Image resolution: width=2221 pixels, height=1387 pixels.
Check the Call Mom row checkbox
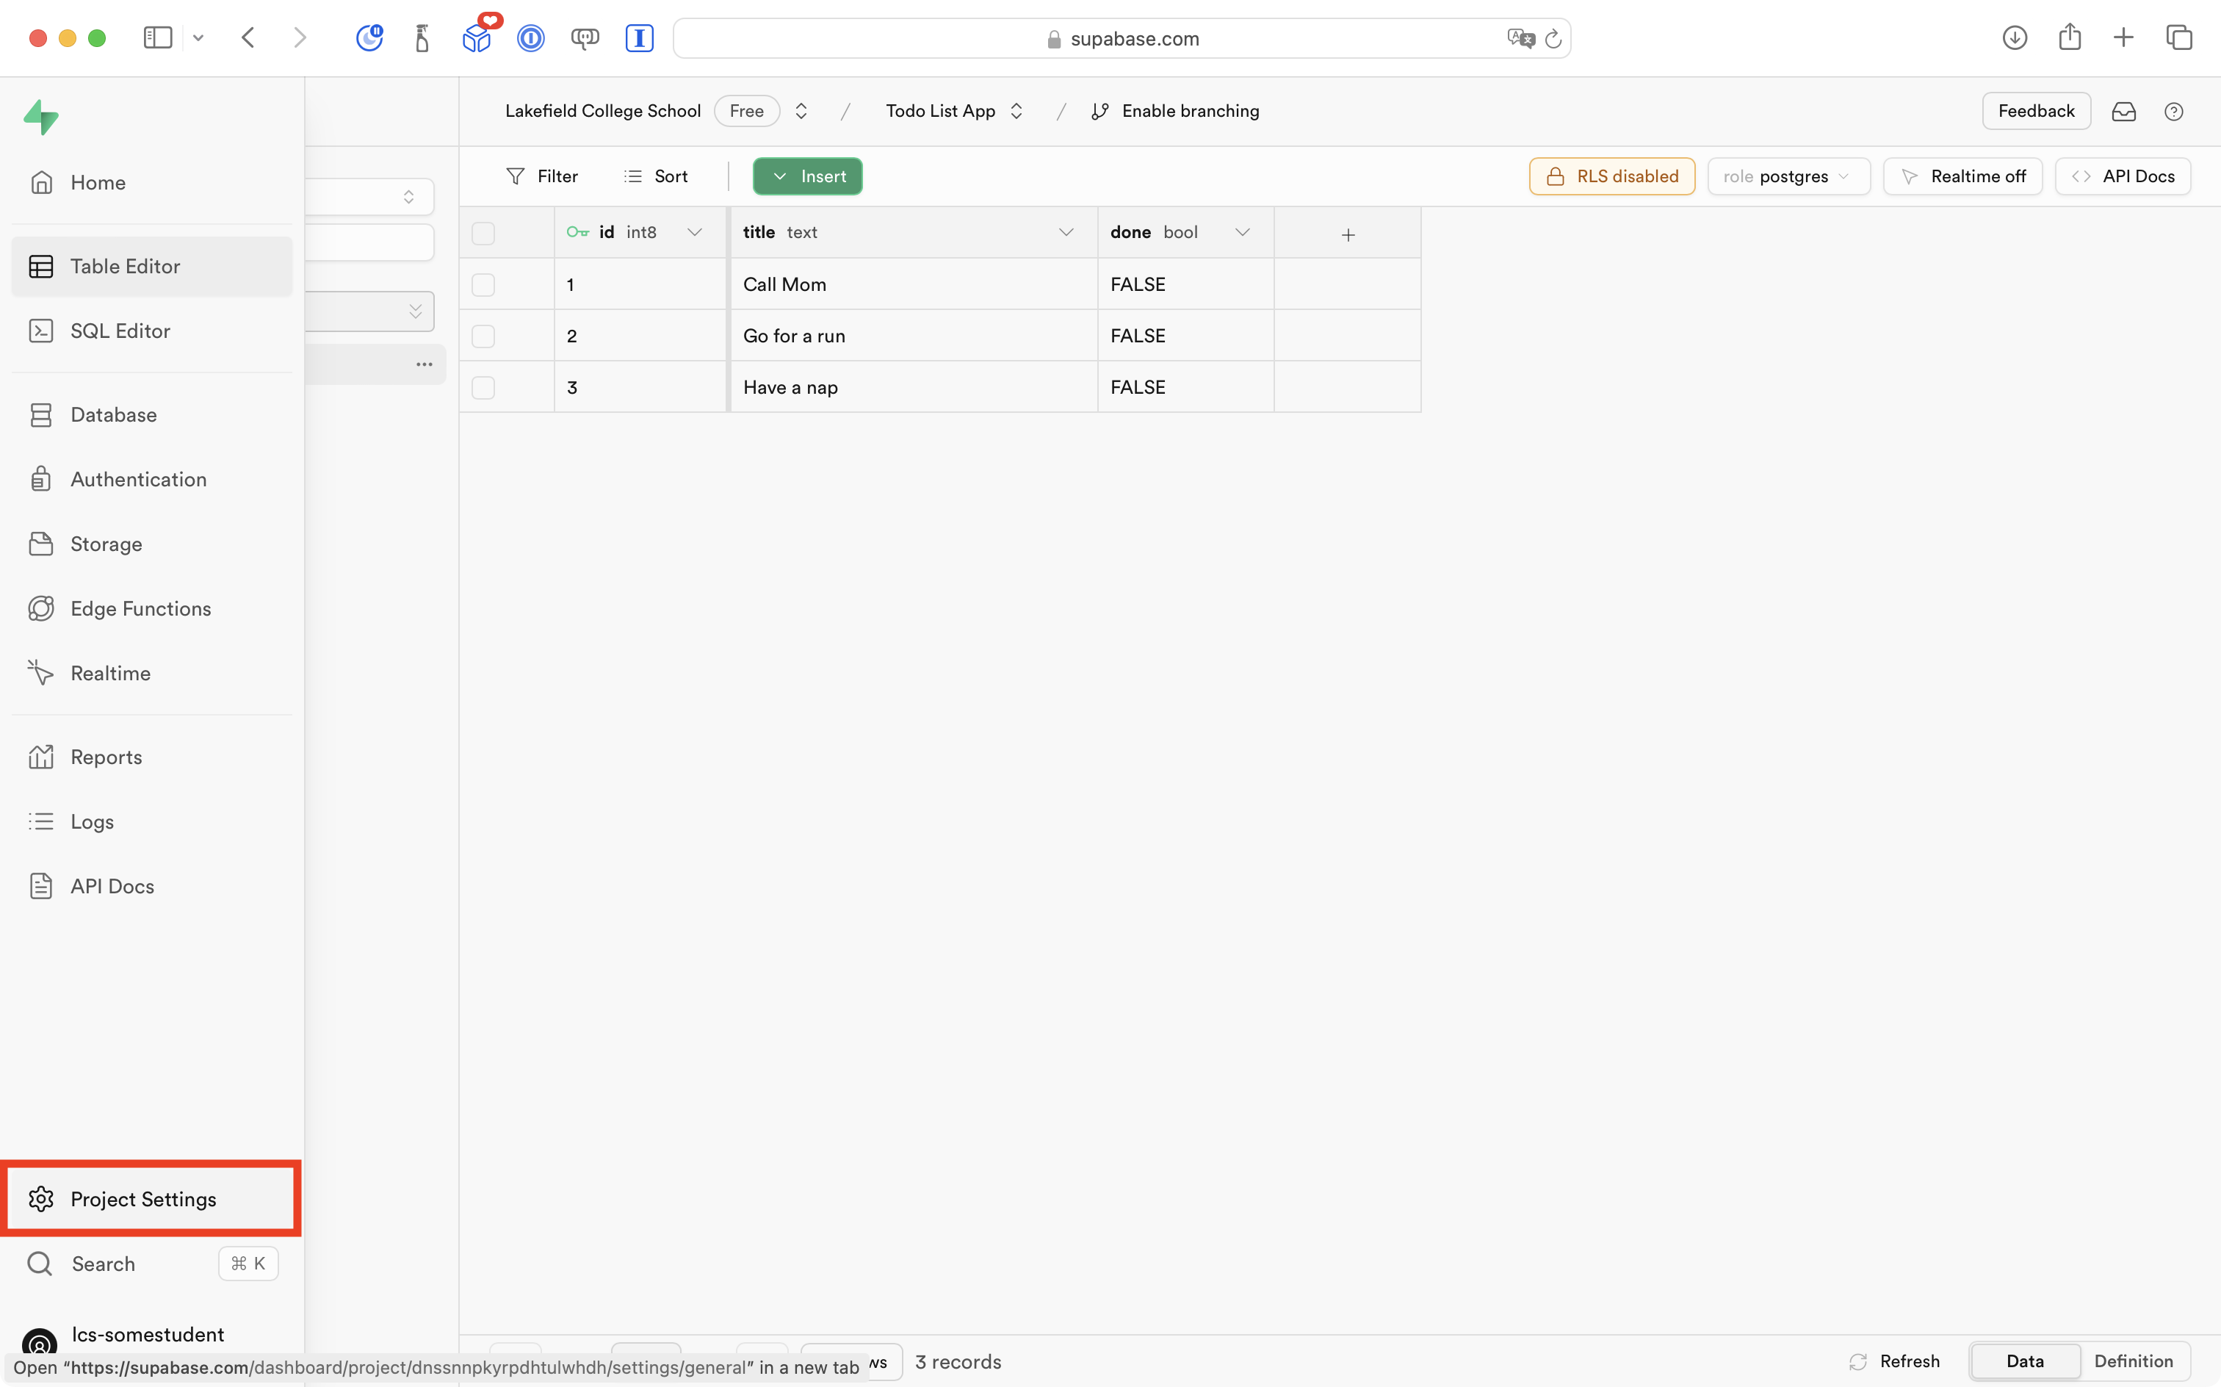[x=483, y=284]
